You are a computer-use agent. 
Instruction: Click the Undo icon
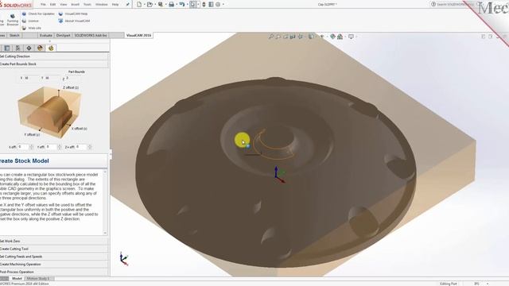pos(182,4)
